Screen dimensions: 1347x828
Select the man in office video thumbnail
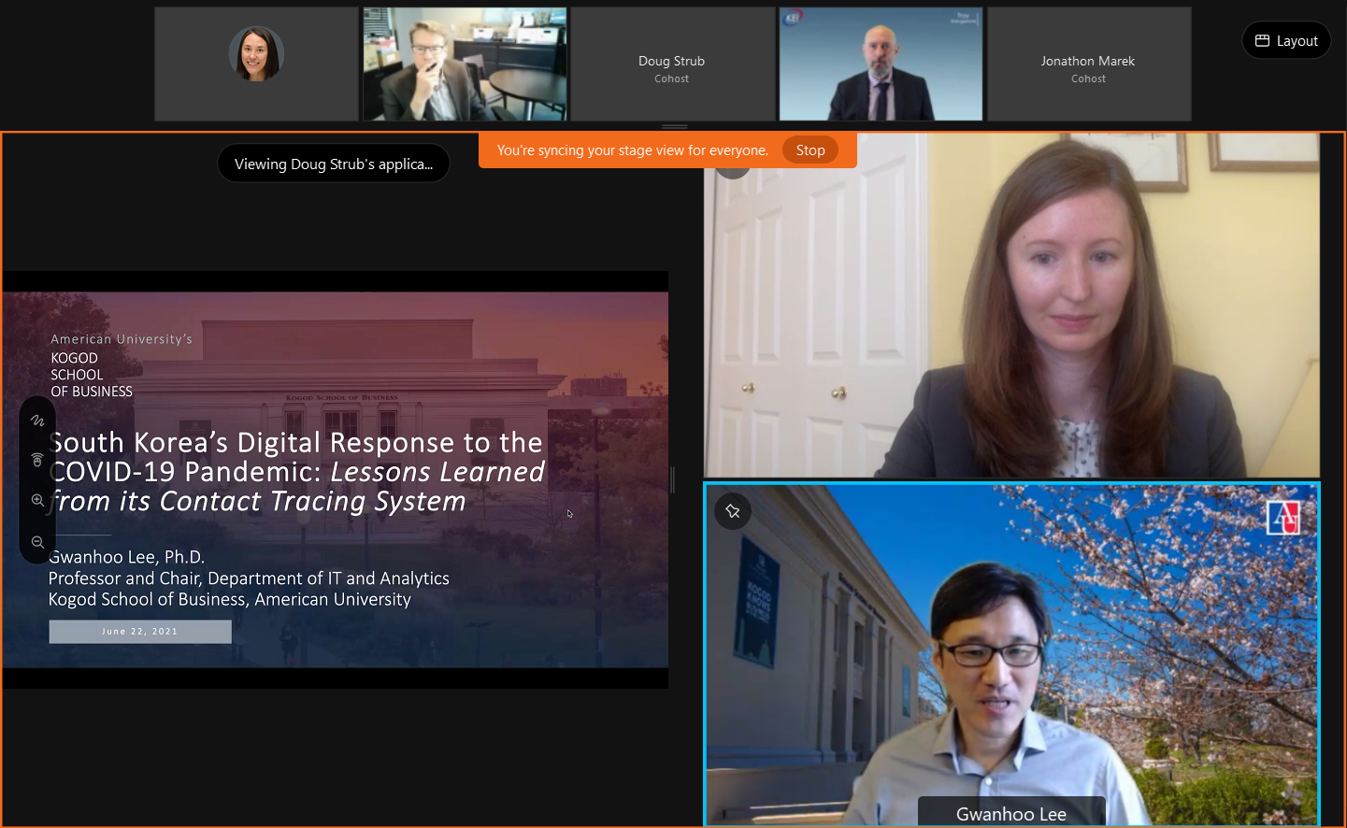tap(465, 64)
